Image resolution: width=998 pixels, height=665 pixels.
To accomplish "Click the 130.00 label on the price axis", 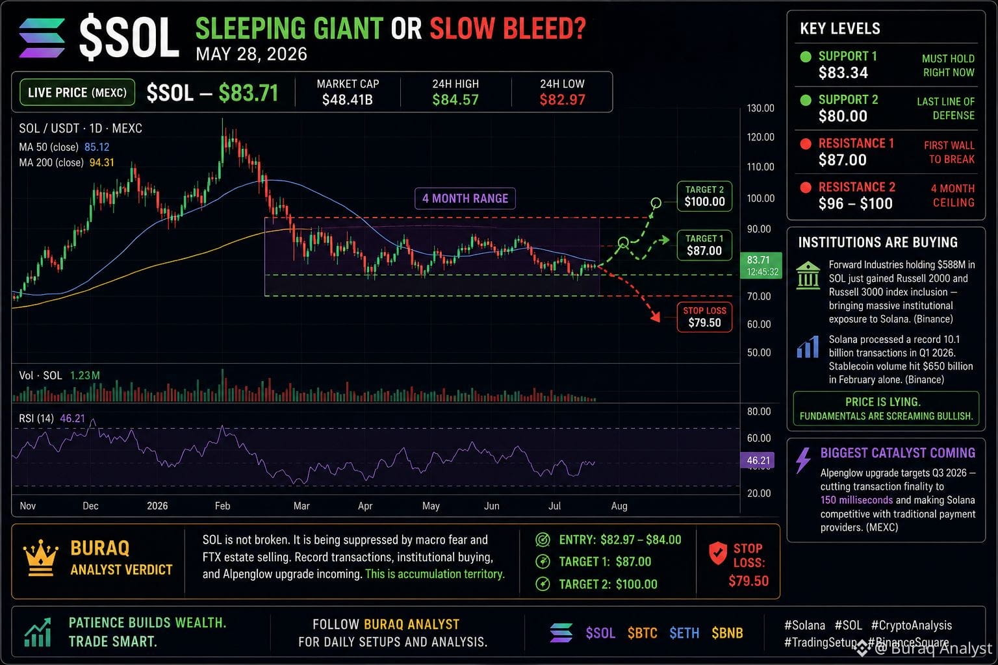I will [761, 108].
